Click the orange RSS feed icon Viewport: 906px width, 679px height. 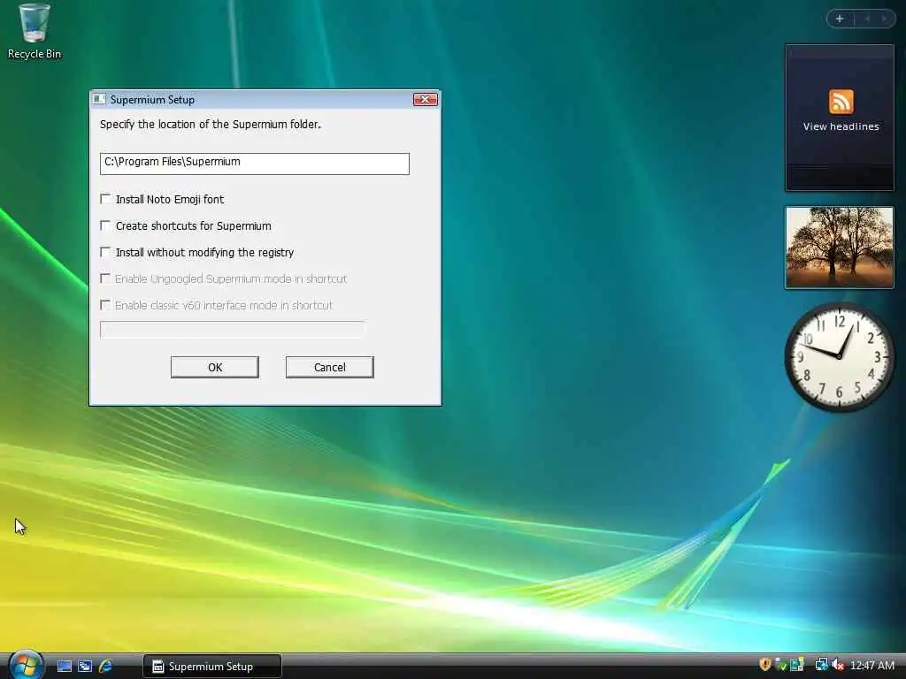pos(841,102)
